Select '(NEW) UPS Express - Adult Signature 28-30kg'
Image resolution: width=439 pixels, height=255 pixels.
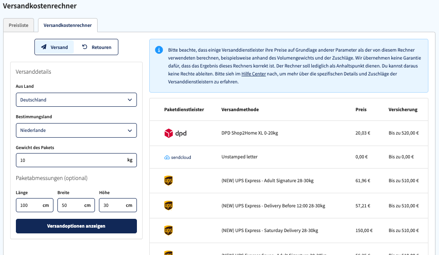click(267, 180)
